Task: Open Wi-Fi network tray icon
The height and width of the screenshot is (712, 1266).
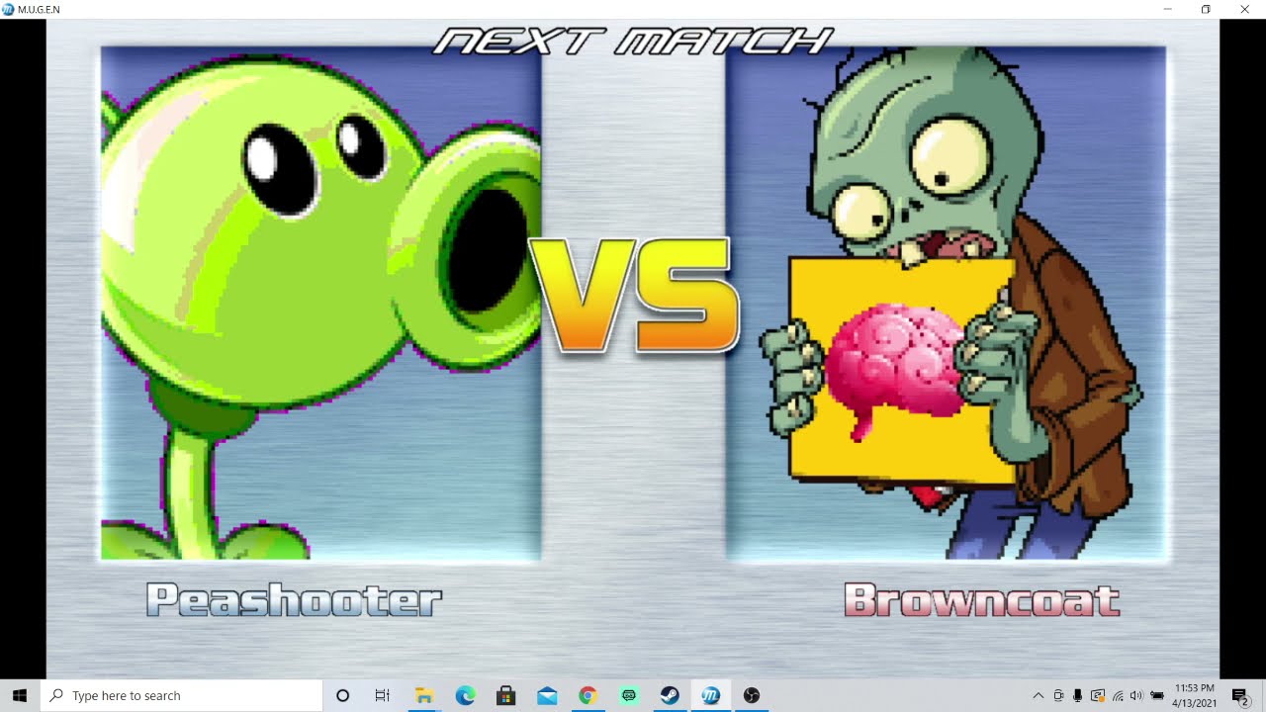Action: (1118, 695)
